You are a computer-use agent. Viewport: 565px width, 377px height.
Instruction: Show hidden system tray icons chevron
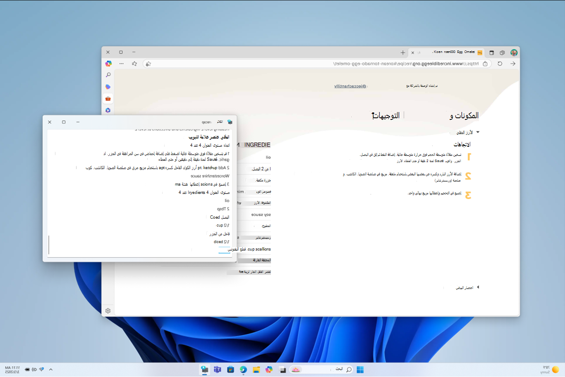point(51,370)
